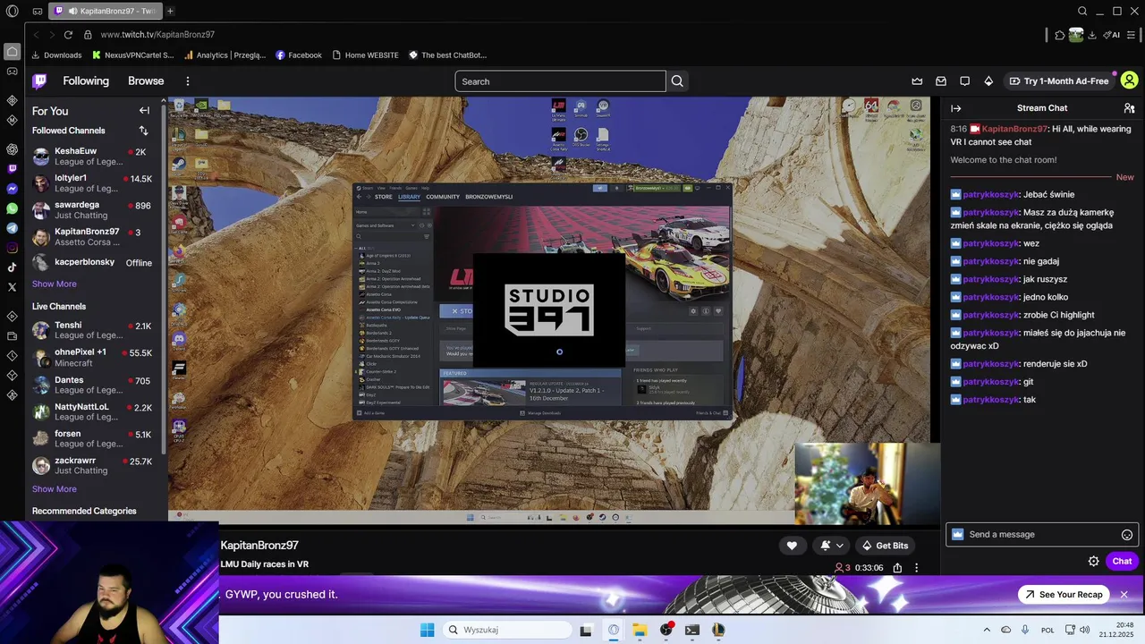This screenshot has height=644, width=1145.
Task: Open Instagram in Opera sidebar
Action: point(13,248)
